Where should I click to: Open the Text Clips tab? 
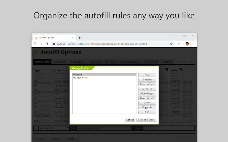coord(95,62)
